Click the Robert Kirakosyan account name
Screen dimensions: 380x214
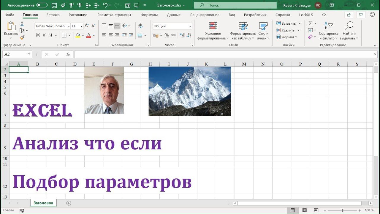(x=297, y=5)
